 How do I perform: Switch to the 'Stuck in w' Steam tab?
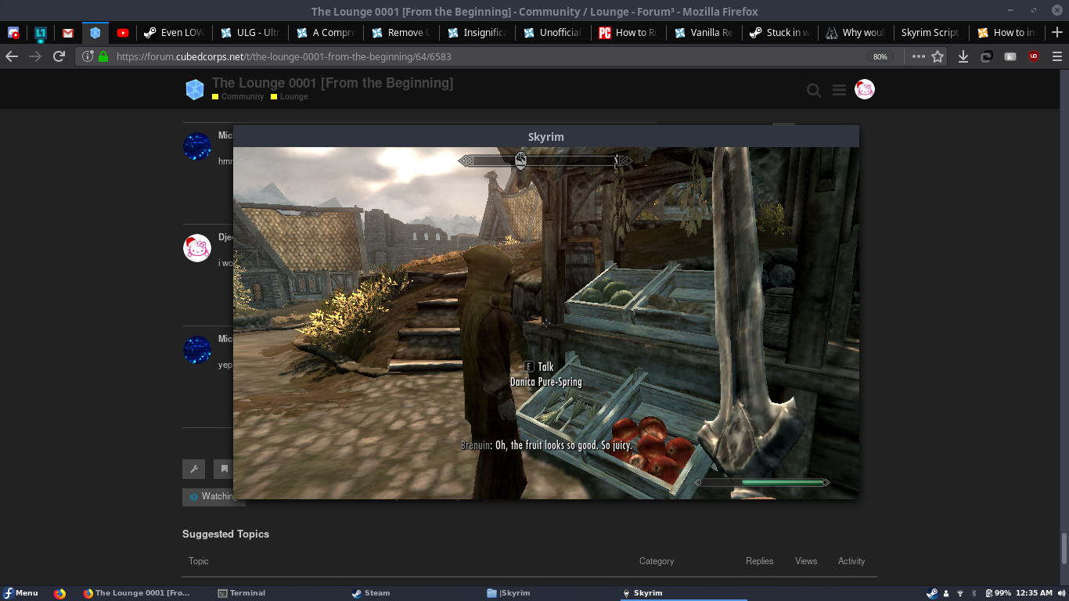coord(779,33)
